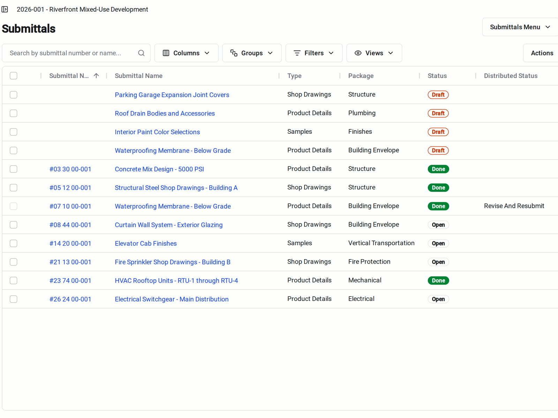This screenshot has height=418, width=558.
Task: Click the Package column header
Action: [x=361, y=76]
